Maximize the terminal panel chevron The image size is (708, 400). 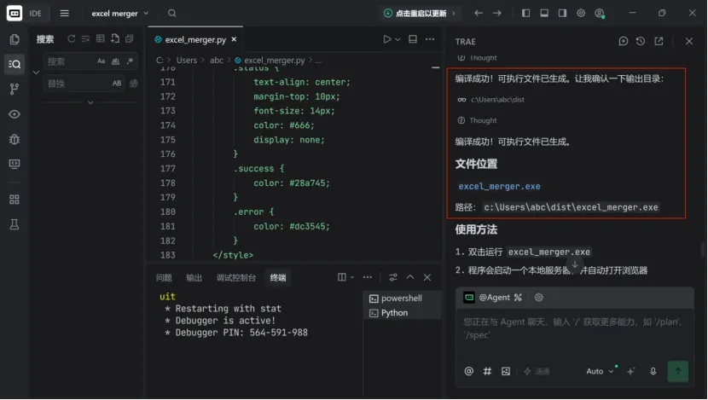[410, 277]
